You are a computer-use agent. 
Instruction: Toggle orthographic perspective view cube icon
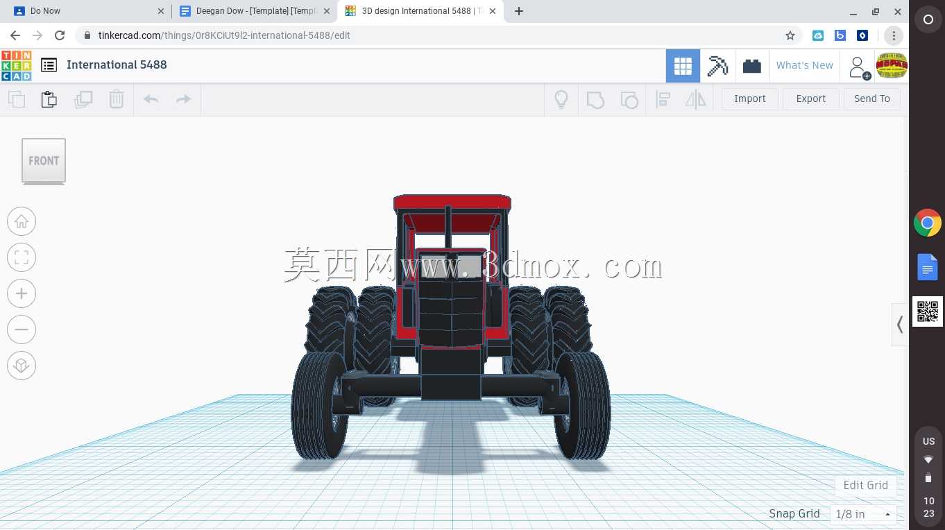pos(22,366)
